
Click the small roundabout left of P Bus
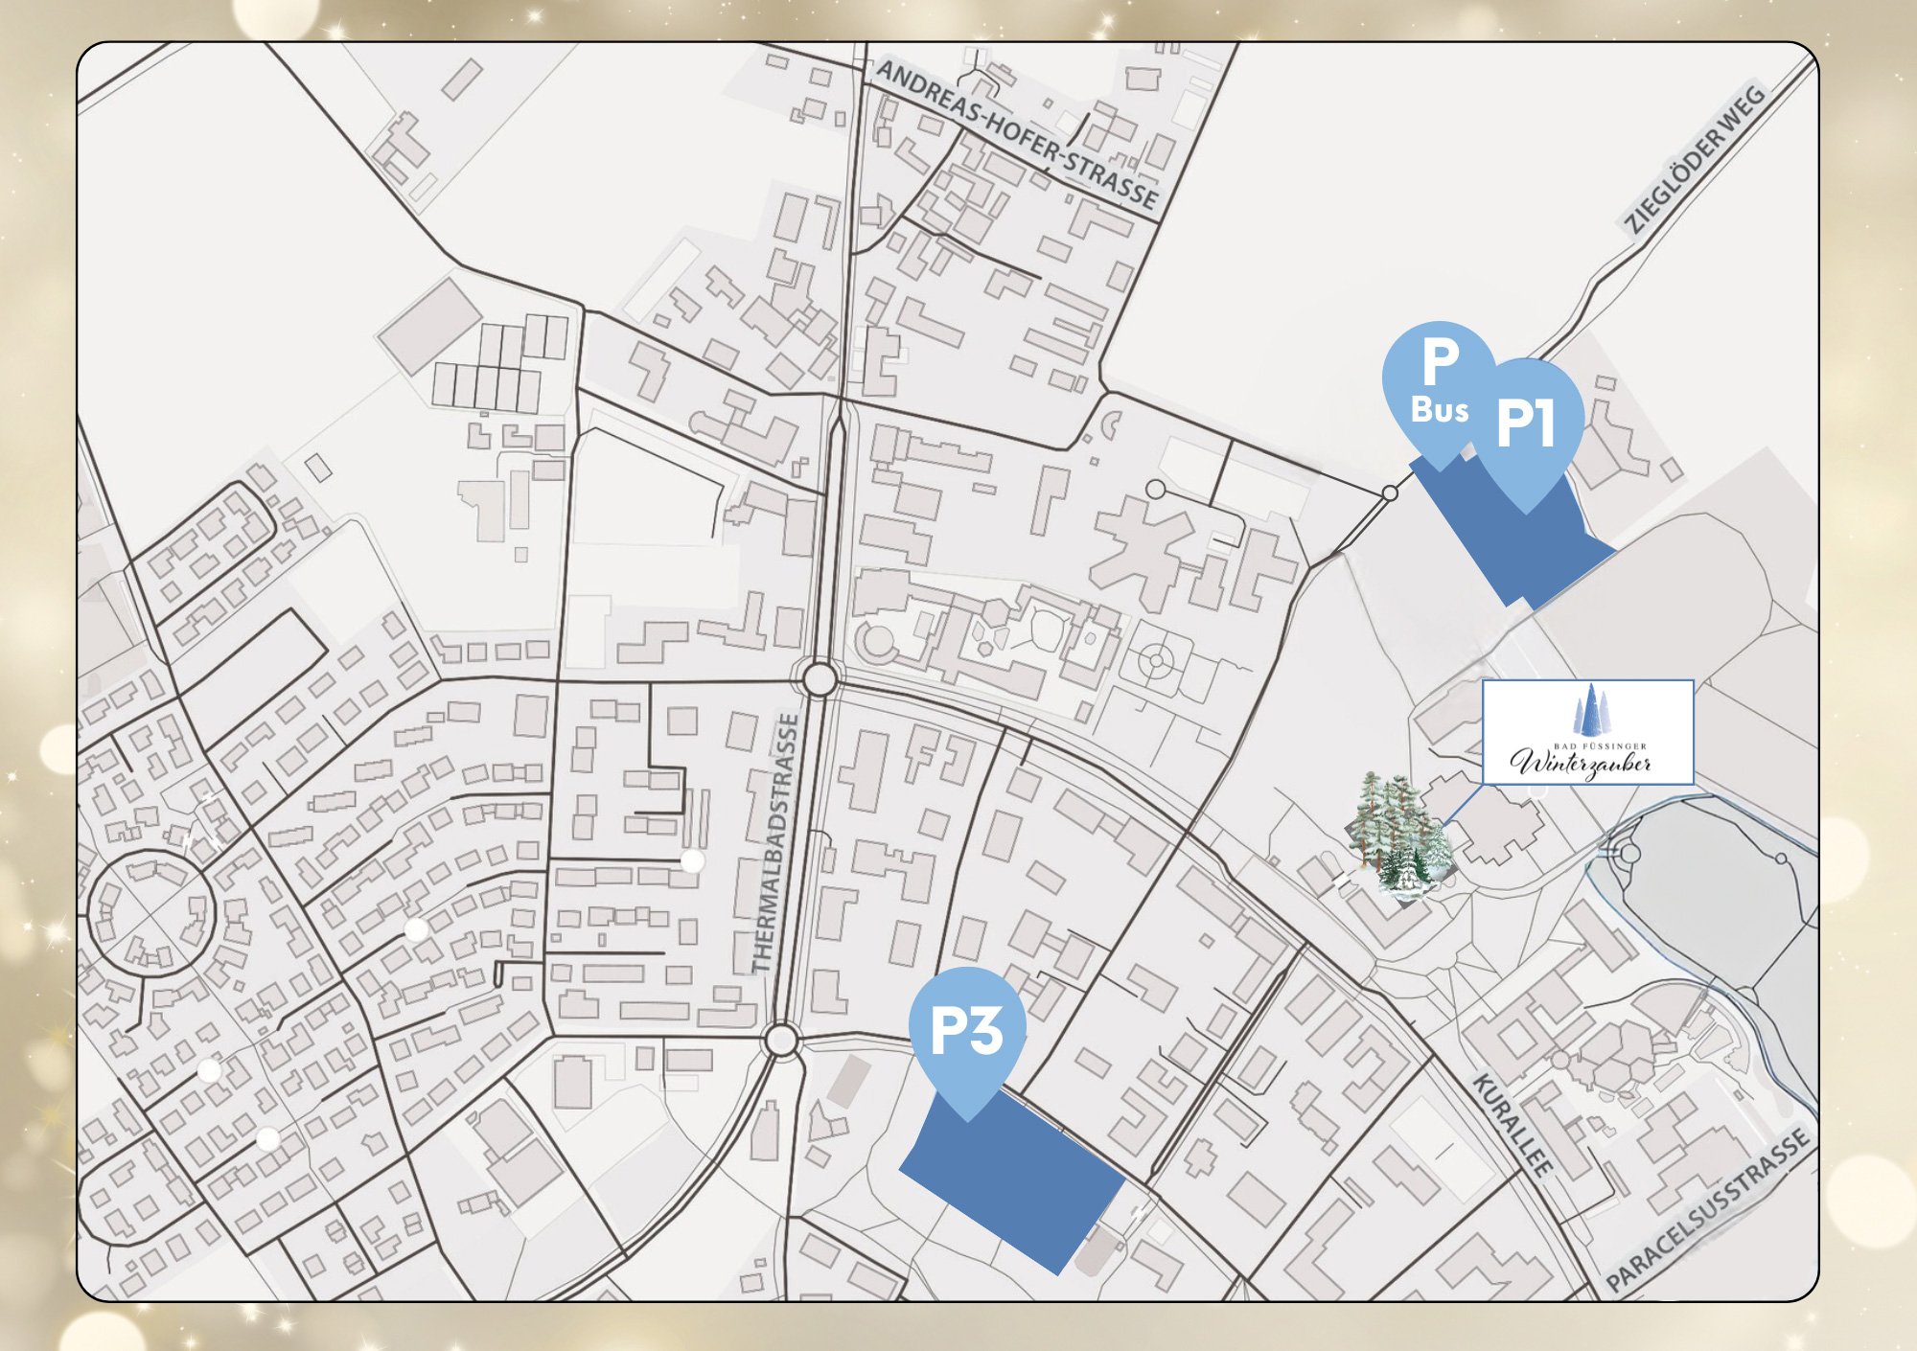pyautogui.click(x=1390, y=493)
